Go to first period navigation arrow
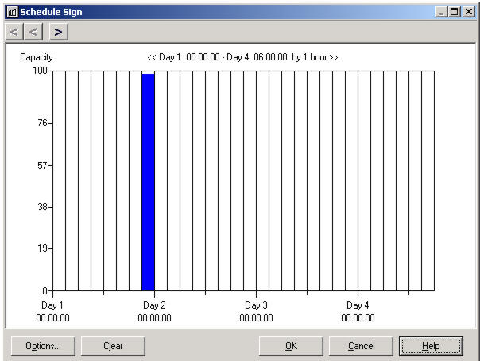 pos(14,32)
